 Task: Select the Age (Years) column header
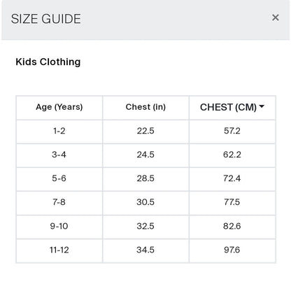pyautogui.click(x=59, y=107)
